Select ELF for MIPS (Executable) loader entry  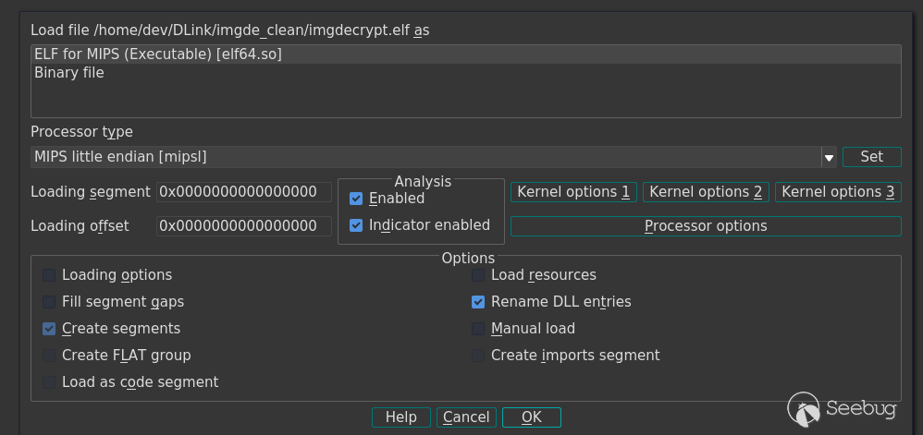[157, 54]
